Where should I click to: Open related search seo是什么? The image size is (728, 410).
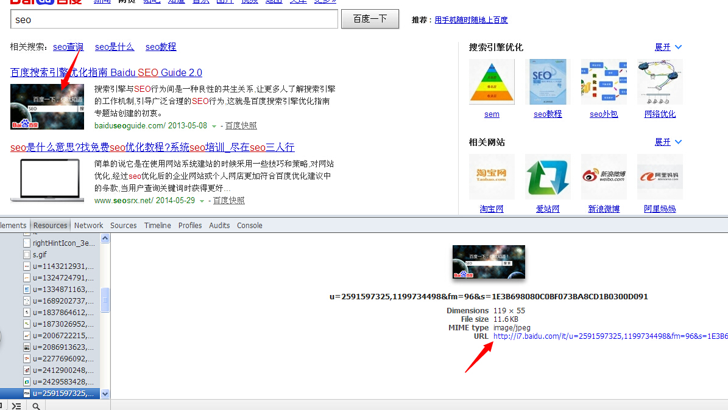pyautogui.click(x=115, y=47)
